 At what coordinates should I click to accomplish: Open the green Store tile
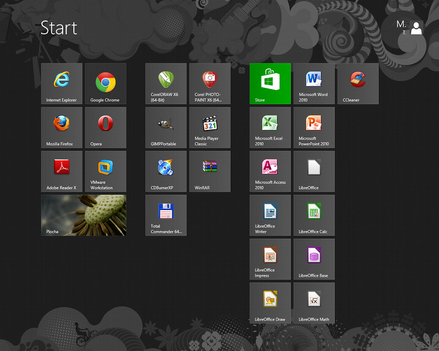coord(270,84)
